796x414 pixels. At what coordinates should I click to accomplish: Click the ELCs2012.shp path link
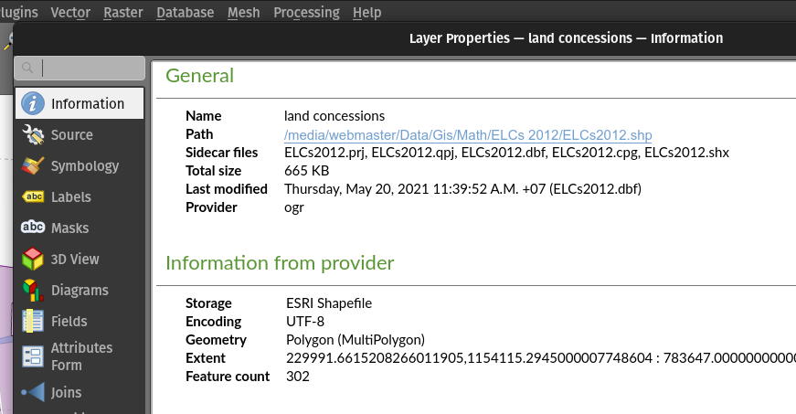468,135
